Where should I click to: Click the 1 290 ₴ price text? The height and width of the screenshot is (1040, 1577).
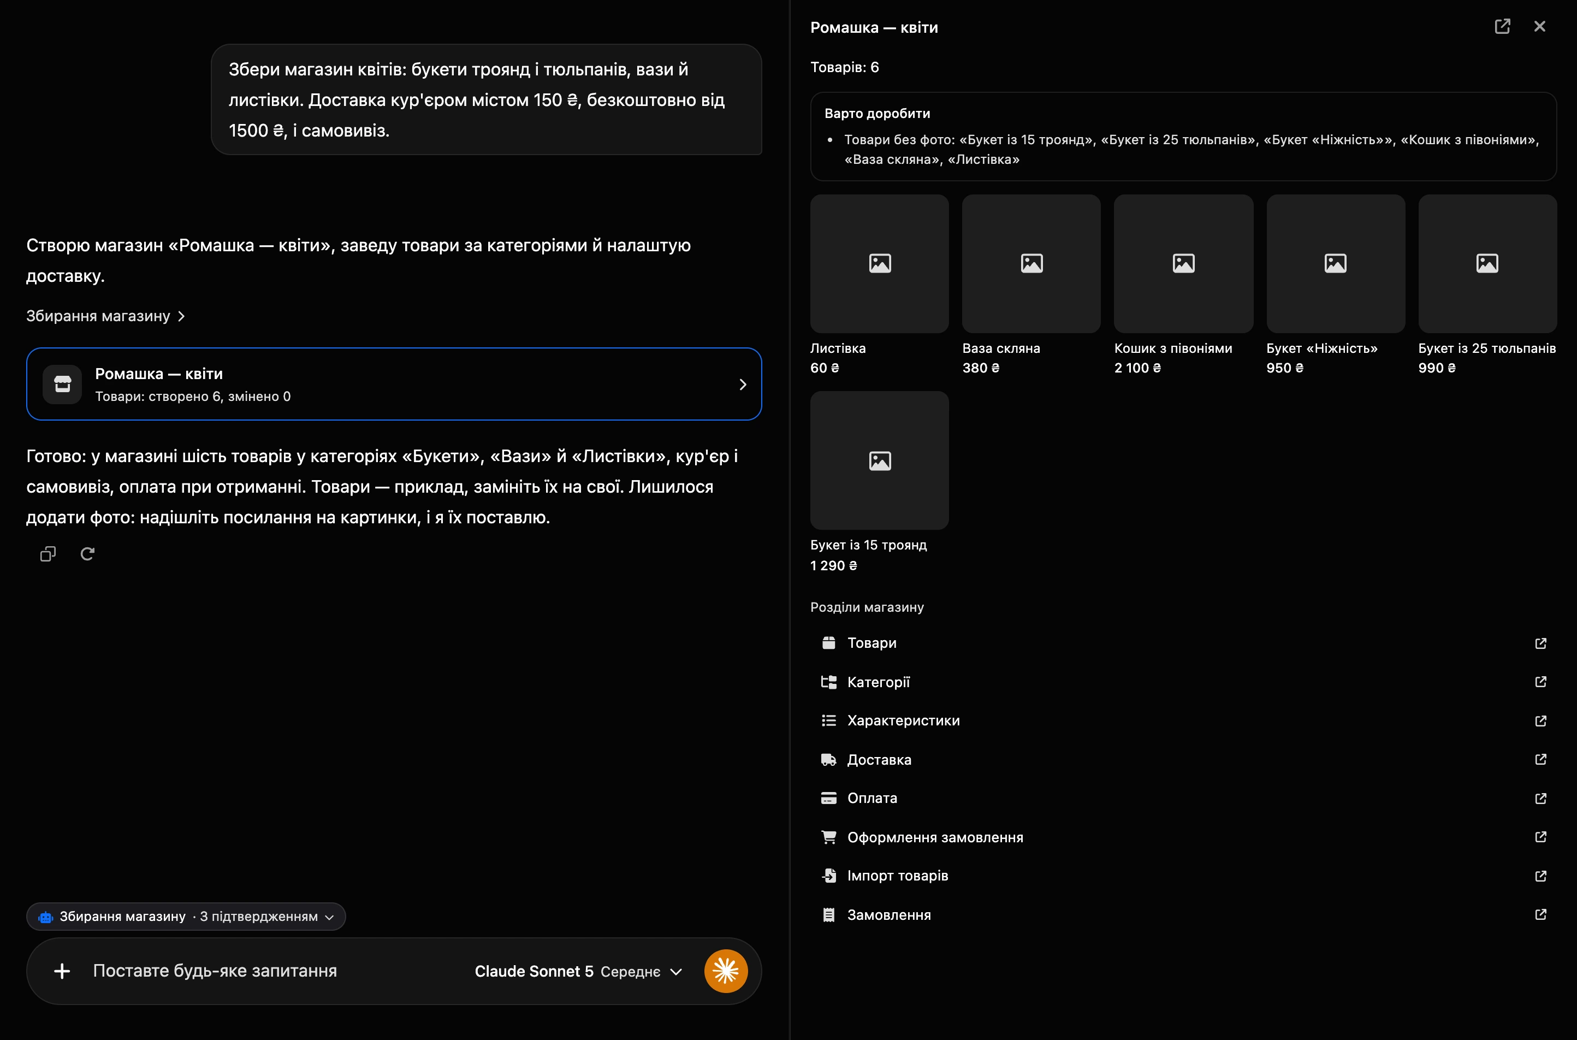point(834,566)
